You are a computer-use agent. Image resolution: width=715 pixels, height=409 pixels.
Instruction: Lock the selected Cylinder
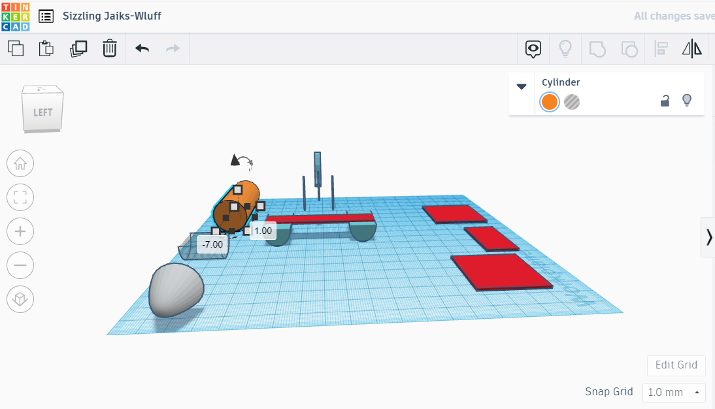pos(665,101)
